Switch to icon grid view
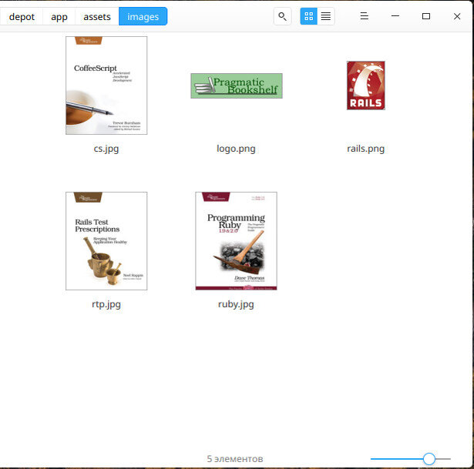The image size is (474, 469). (x=308, y=16)
